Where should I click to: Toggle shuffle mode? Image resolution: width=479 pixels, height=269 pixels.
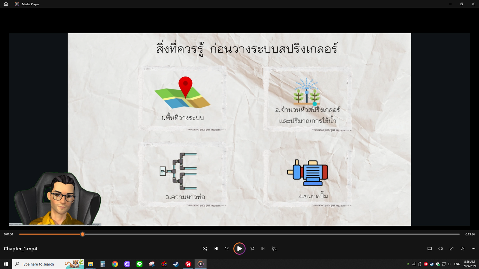point(205,248)
